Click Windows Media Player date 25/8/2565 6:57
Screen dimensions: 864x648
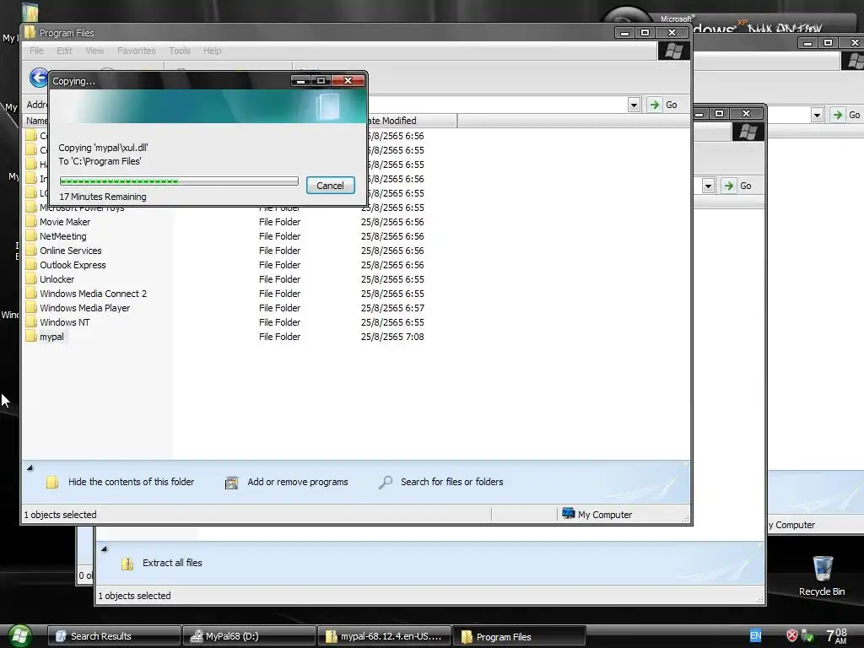pyautogui.click(x=392, y=308)
